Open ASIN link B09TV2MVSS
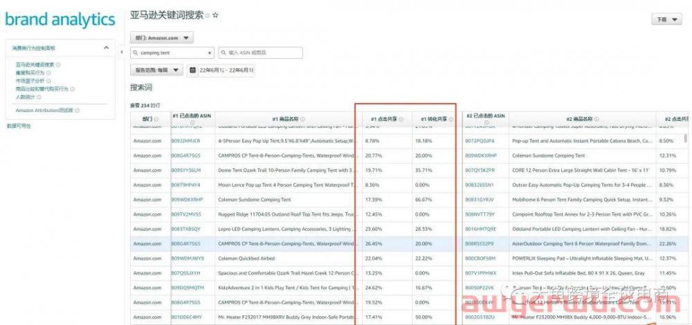692x325 pixels. [185, 214]
